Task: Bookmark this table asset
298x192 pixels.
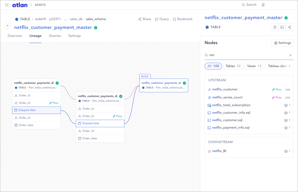Action: (x=183, y=19)
